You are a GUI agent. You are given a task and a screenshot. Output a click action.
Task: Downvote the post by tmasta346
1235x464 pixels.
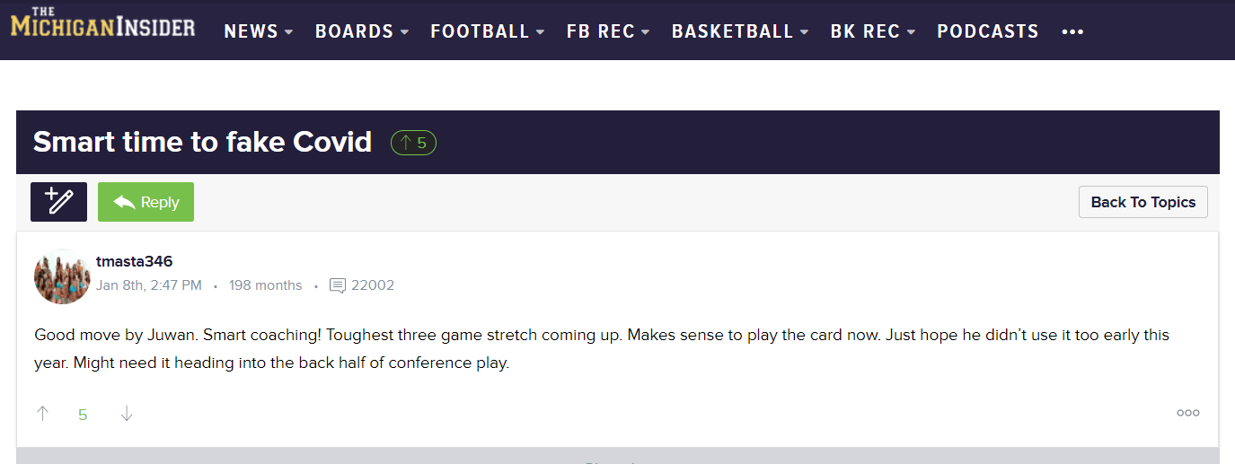(x=127, y=414)
